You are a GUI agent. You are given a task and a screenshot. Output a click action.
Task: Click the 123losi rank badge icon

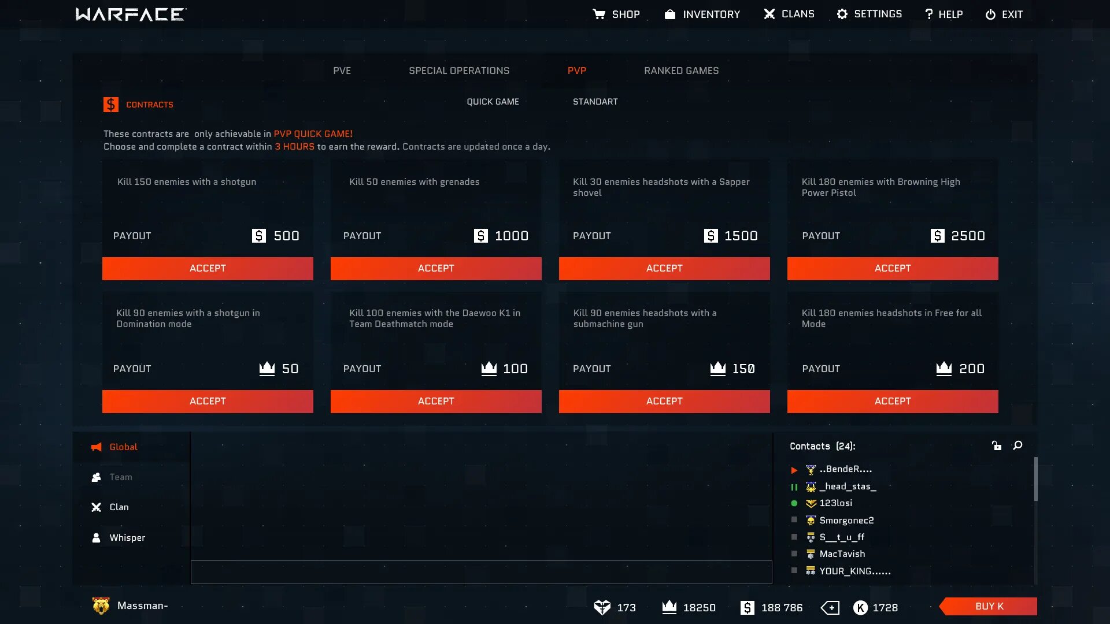click(x=811, y=503)
